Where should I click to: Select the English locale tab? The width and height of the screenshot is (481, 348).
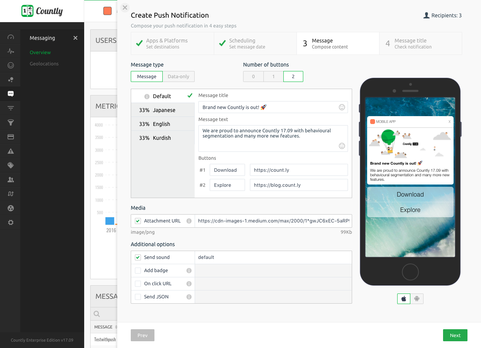point(163,124)
